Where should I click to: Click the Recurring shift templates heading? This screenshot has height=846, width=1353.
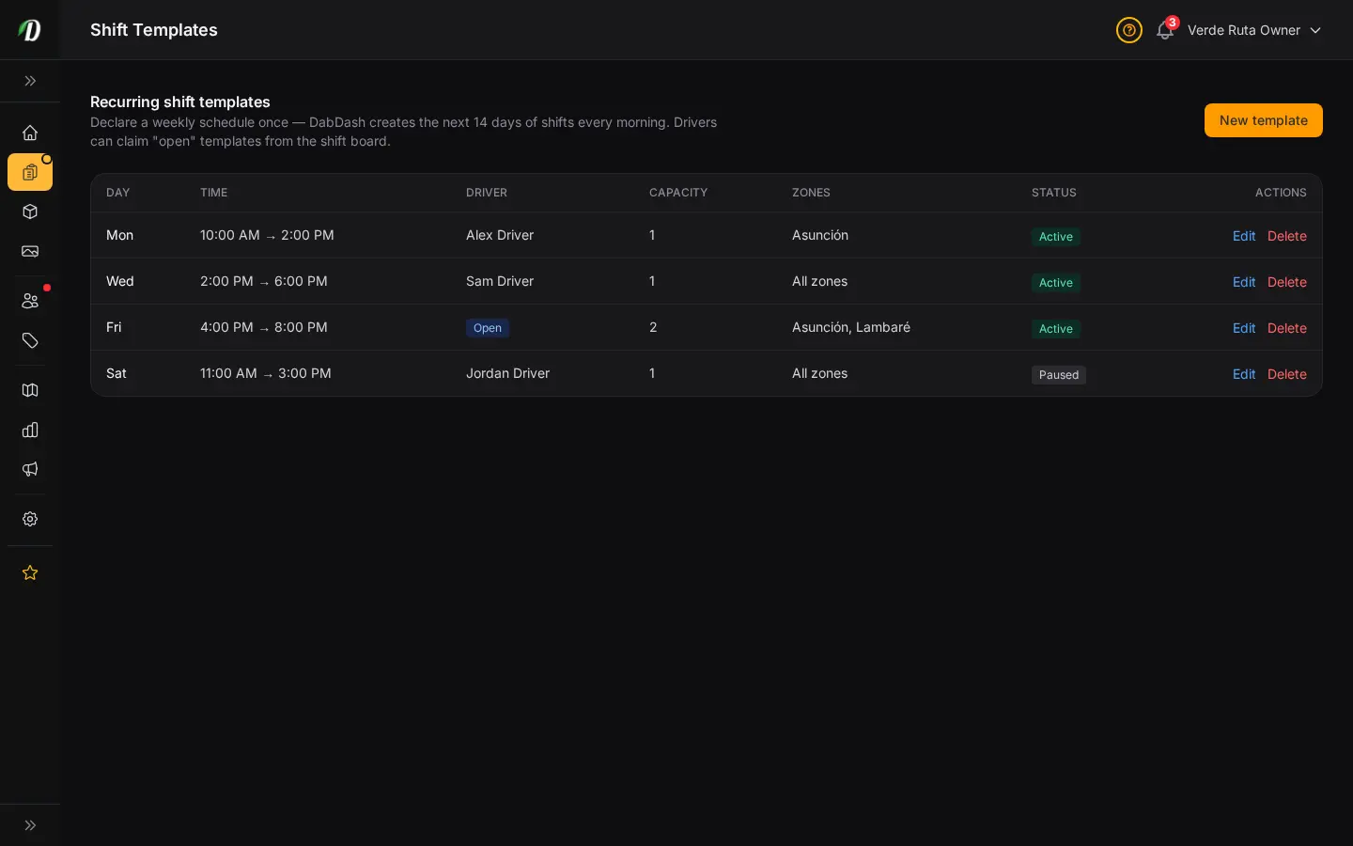click(x=180, y=102)
